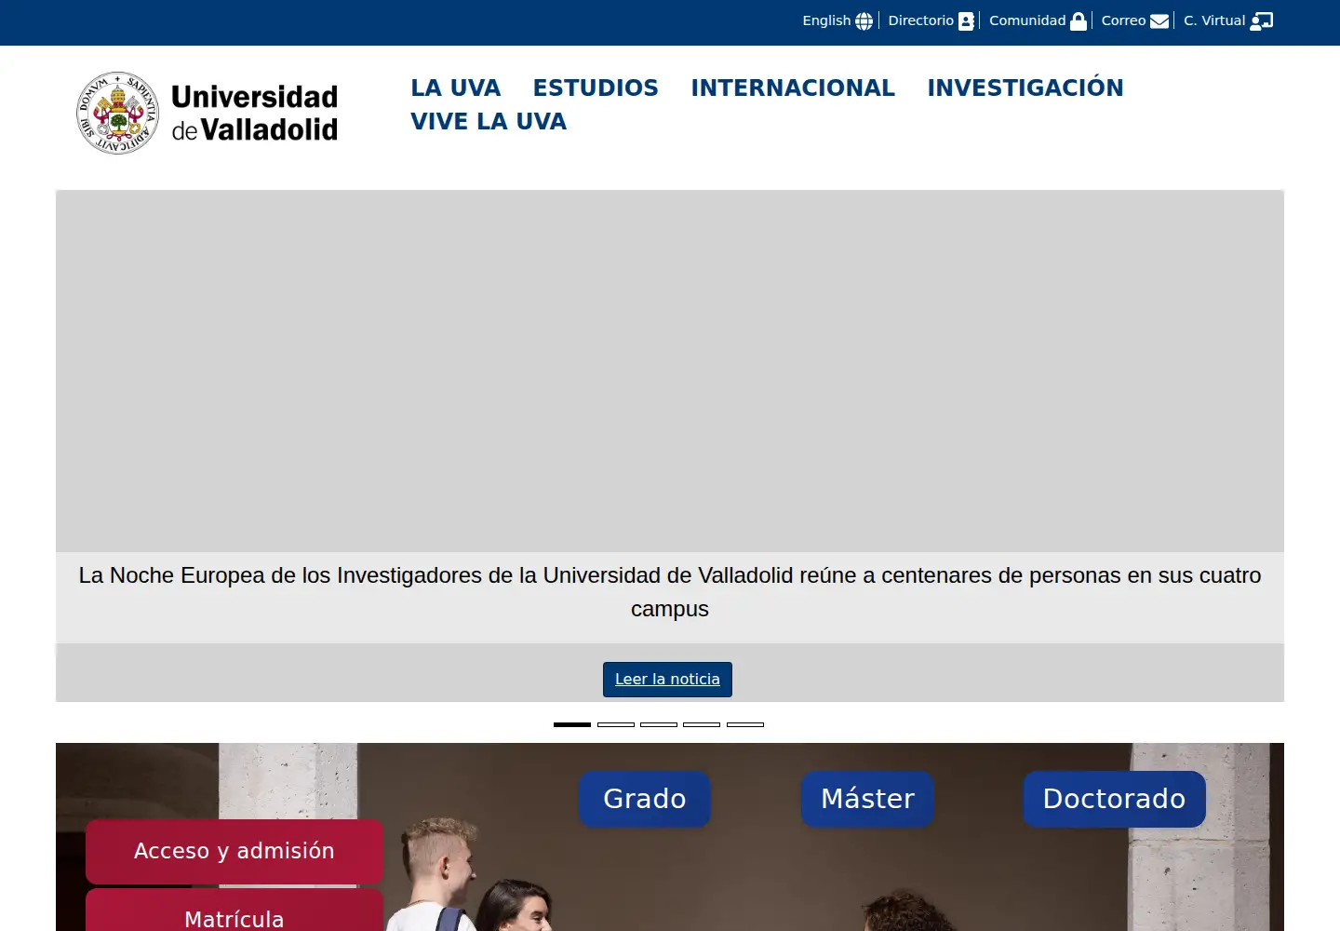Click the envelope icon beside Correo
The width and height of the screenshot is (1340, 931).
tap(1159, 21)
